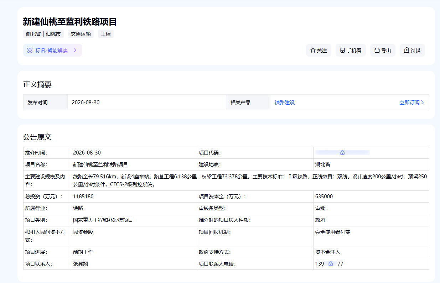The height and width of the screenshot is (283, 440).
Task: Click the lock icon in phone number
Action: pos(331,264)
